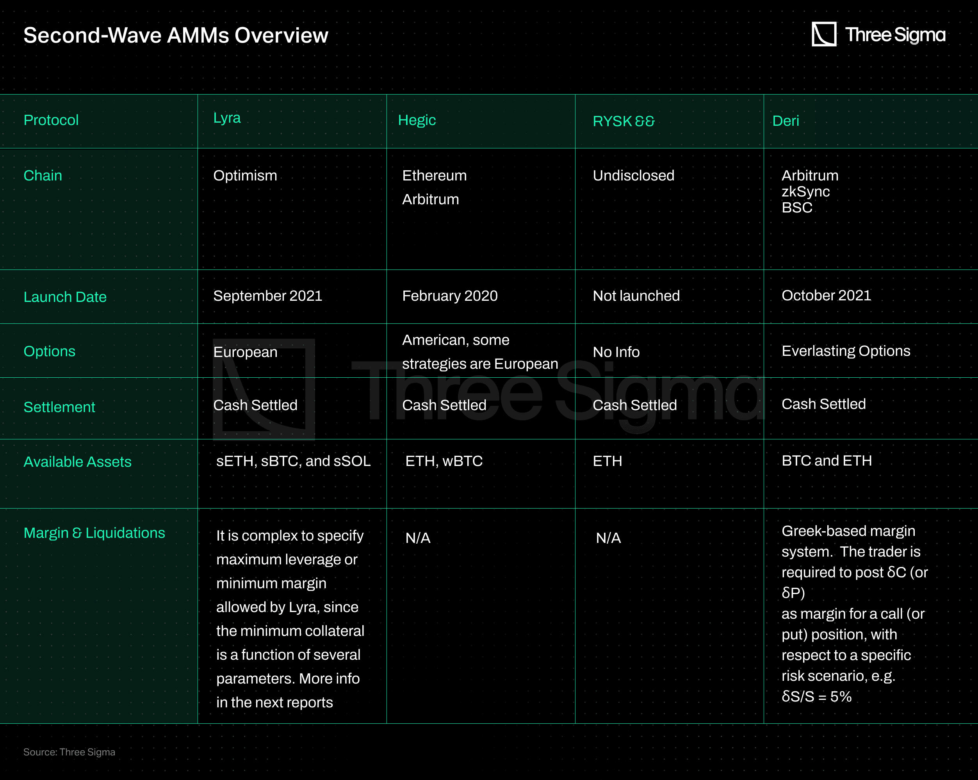Select the Deri column header
This screenshot has height=780, width=978.
click(x=785, y=121)
